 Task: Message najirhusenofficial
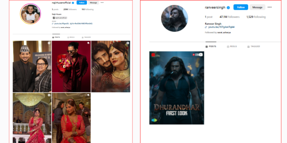93,3
